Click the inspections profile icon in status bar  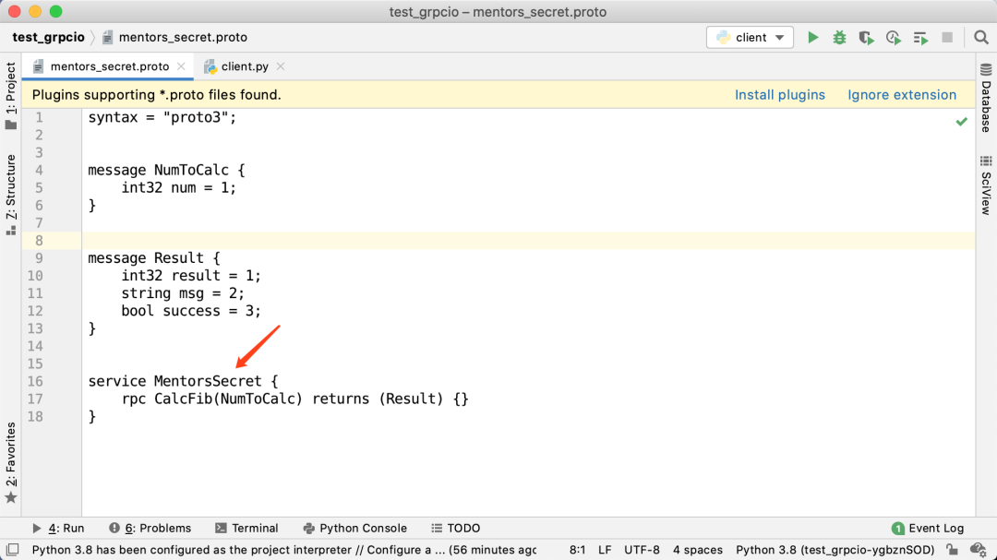coord(978,549)
